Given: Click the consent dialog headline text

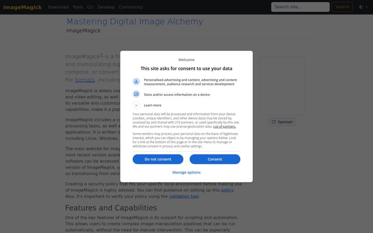Looking at the screenshot, I should coord(187,68).
